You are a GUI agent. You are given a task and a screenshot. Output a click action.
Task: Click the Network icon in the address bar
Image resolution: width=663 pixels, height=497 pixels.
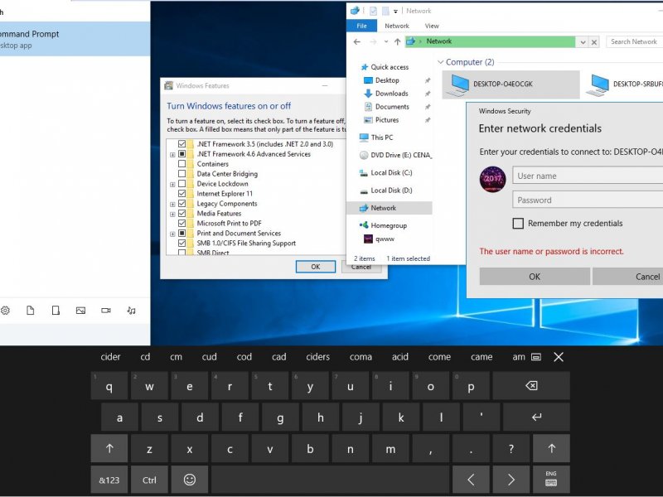pyautogui.click(x=410, y=41)
